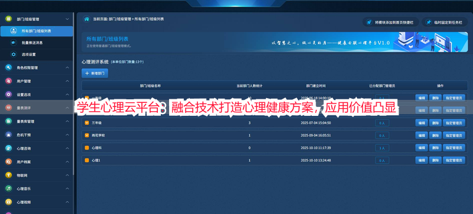Click 编辑 in the 心理1 row
The width and height of the screenshot is (473, 214).
[x=422, y=161]
